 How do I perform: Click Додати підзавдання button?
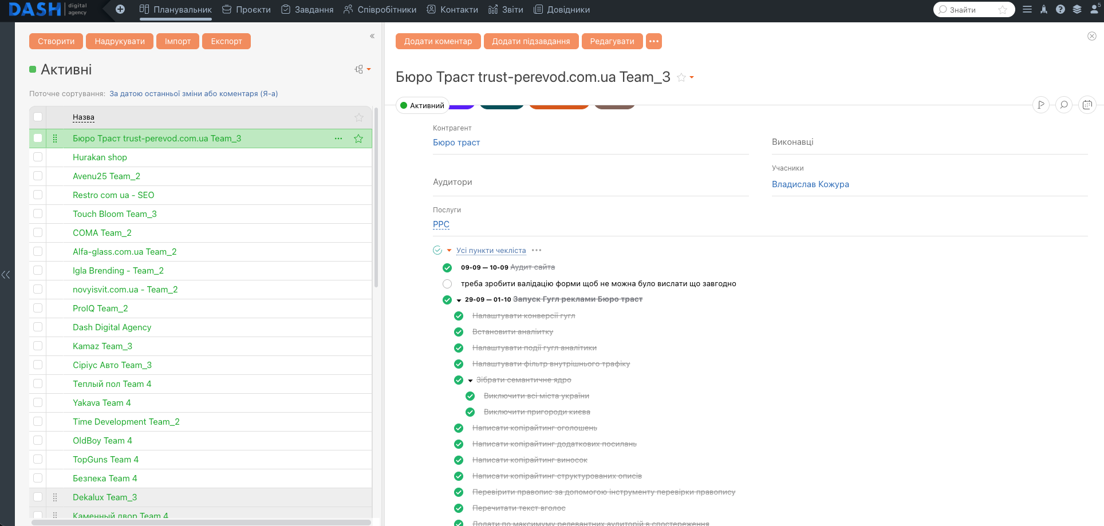pos(531,41)
